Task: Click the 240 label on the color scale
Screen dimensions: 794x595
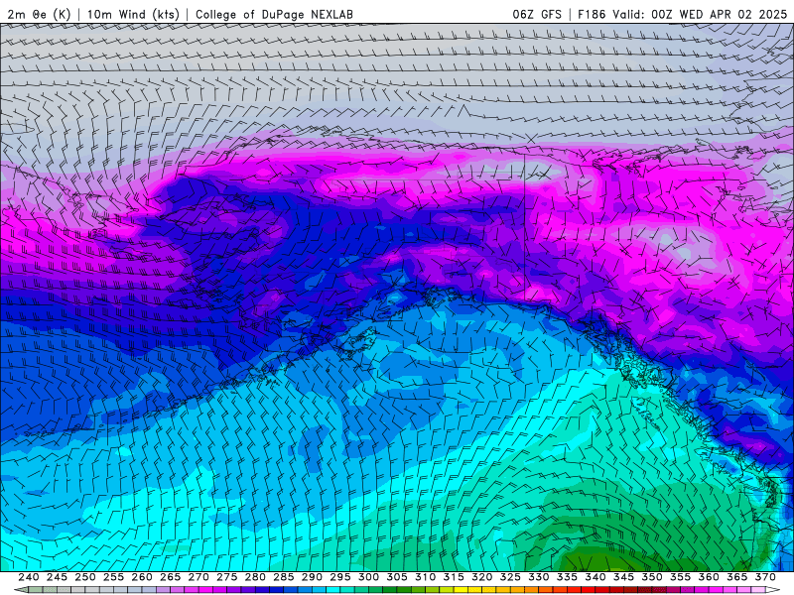Action: click(29, 577)
